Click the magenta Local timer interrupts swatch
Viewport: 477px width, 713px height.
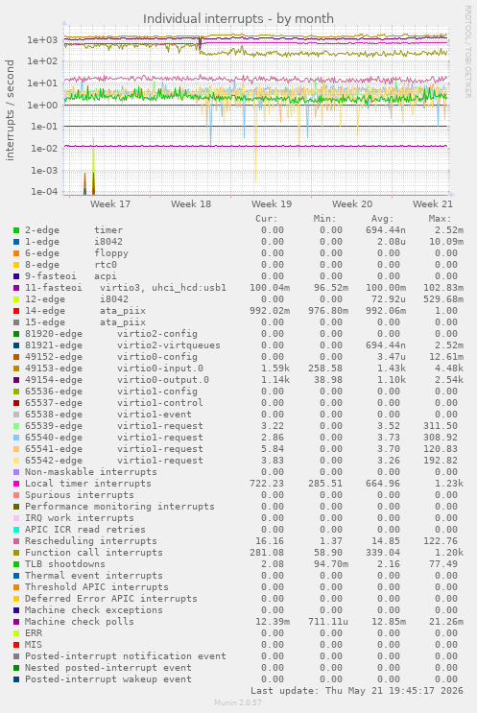pos(16,484)
